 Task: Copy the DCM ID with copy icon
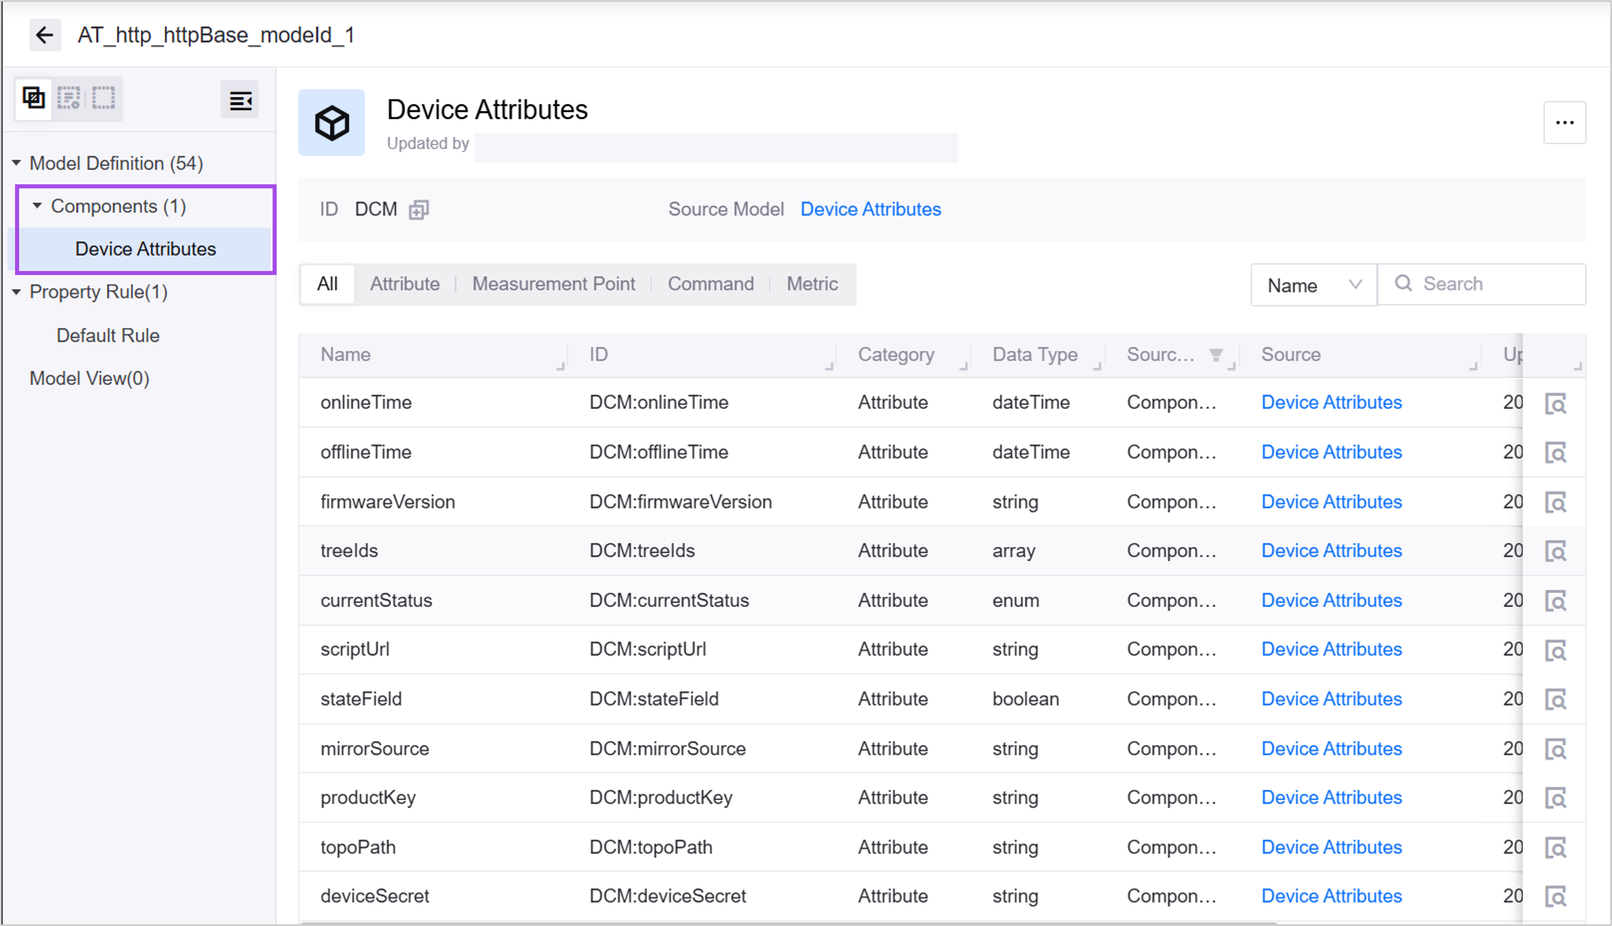pyautogui.click(x=418, y=209)
